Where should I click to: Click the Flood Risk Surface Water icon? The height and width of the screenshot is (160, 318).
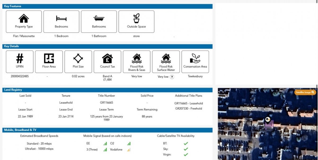(x=166, y=58)
